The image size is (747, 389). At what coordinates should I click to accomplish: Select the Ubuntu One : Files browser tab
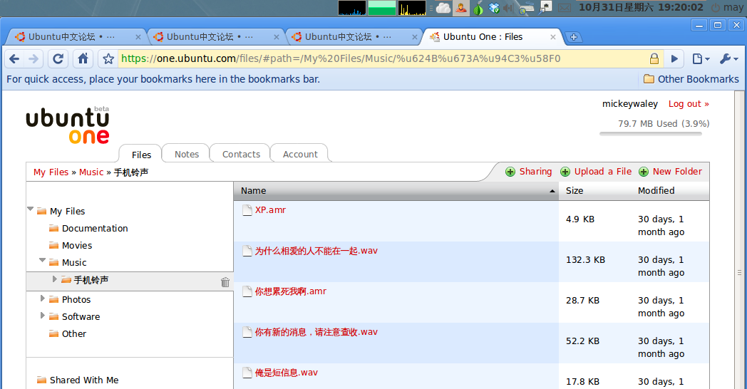coord(492,37)
